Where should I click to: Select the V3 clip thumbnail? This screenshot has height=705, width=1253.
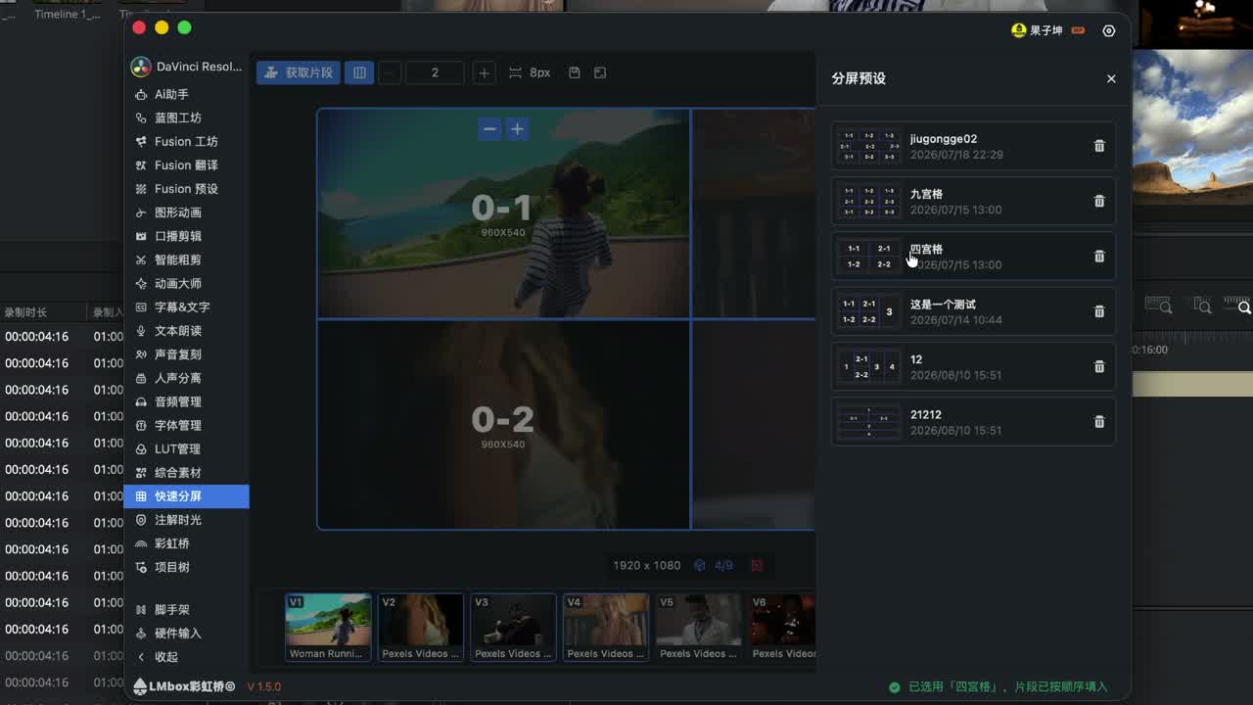pos(513,627)
